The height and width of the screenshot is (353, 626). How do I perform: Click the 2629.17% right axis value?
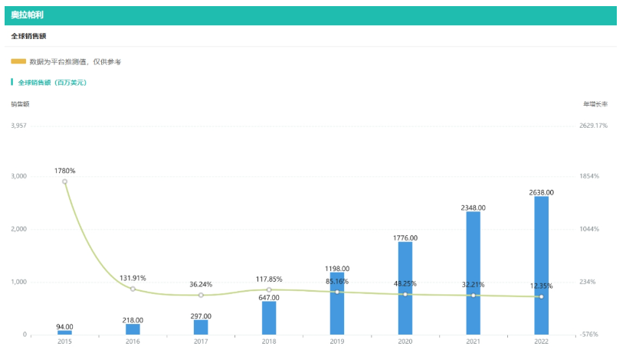pyautogui.click(x=594, y=126)
